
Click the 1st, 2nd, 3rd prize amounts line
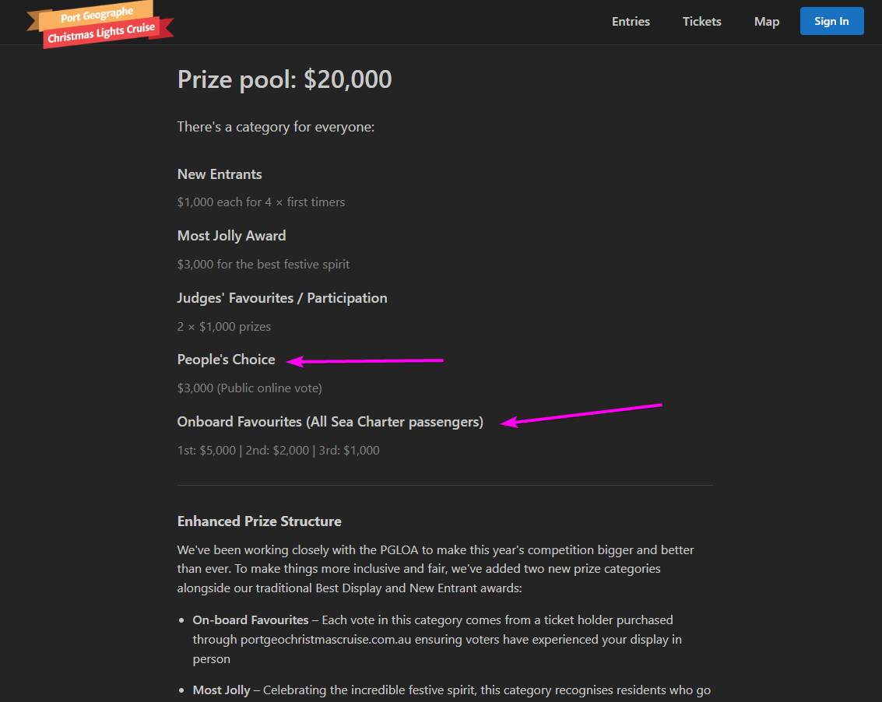coord(278,451)
